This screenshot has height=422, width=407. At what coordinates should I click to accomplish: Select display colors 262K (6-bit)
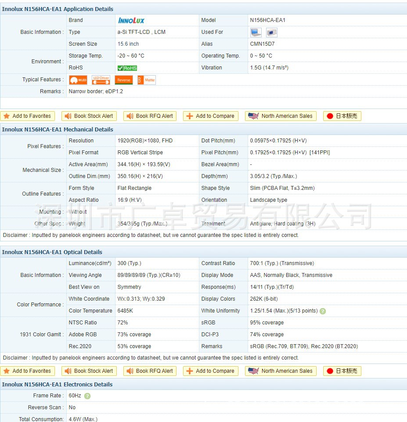264,299
